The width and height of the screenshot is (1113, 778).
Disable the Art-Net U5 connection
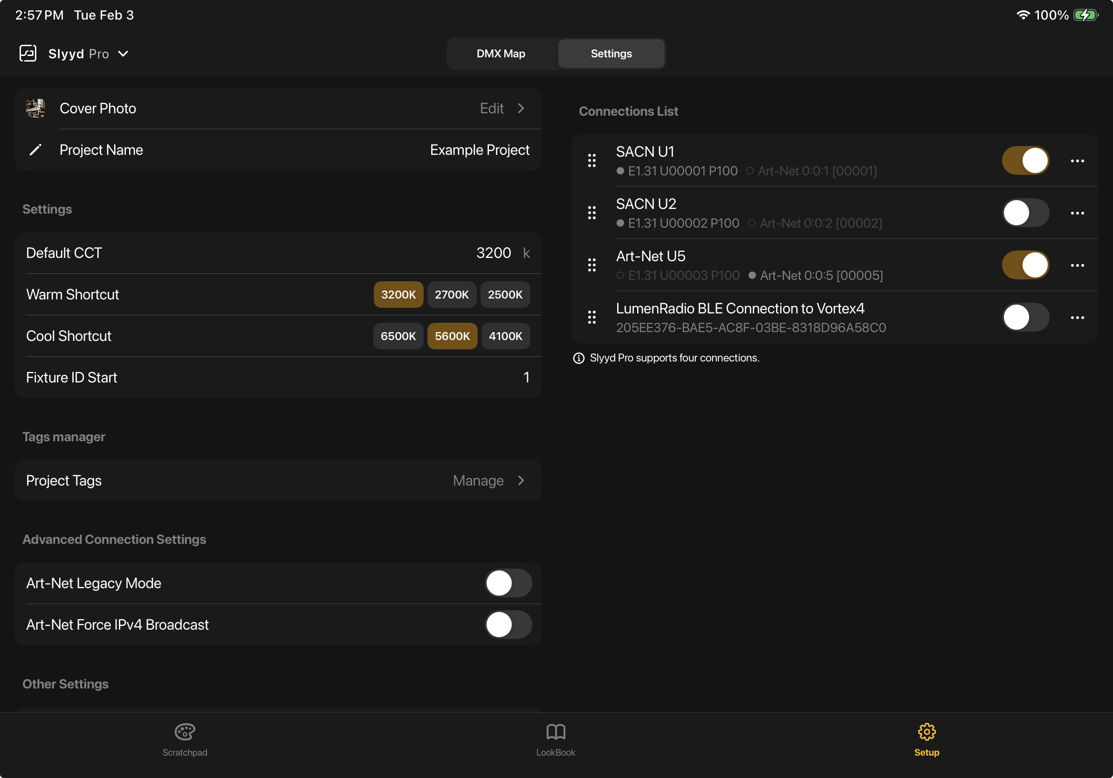pos(1025,265)
